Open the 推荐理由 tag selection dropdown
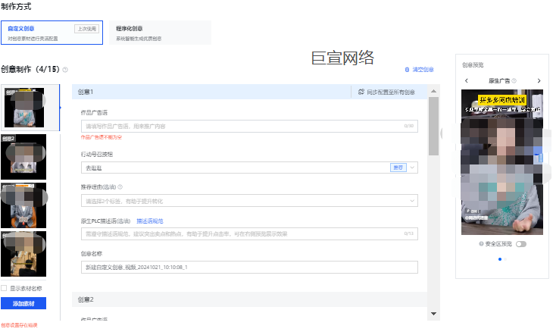Screen dimensions: 553x332 249,201
